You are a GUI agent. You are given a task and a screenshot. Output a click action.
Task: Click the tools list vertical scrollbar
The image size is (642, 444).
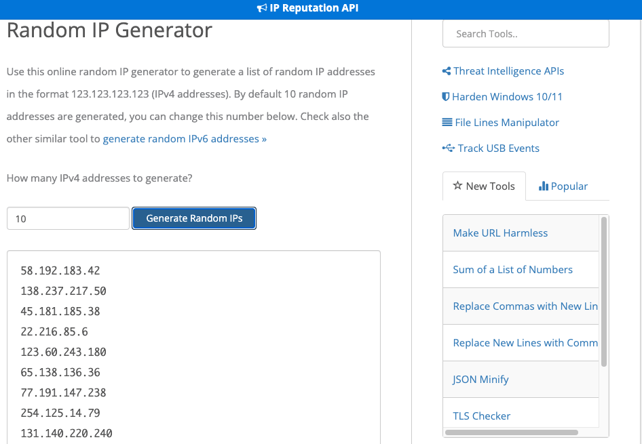pyautogui.click(x=603, y=291)
